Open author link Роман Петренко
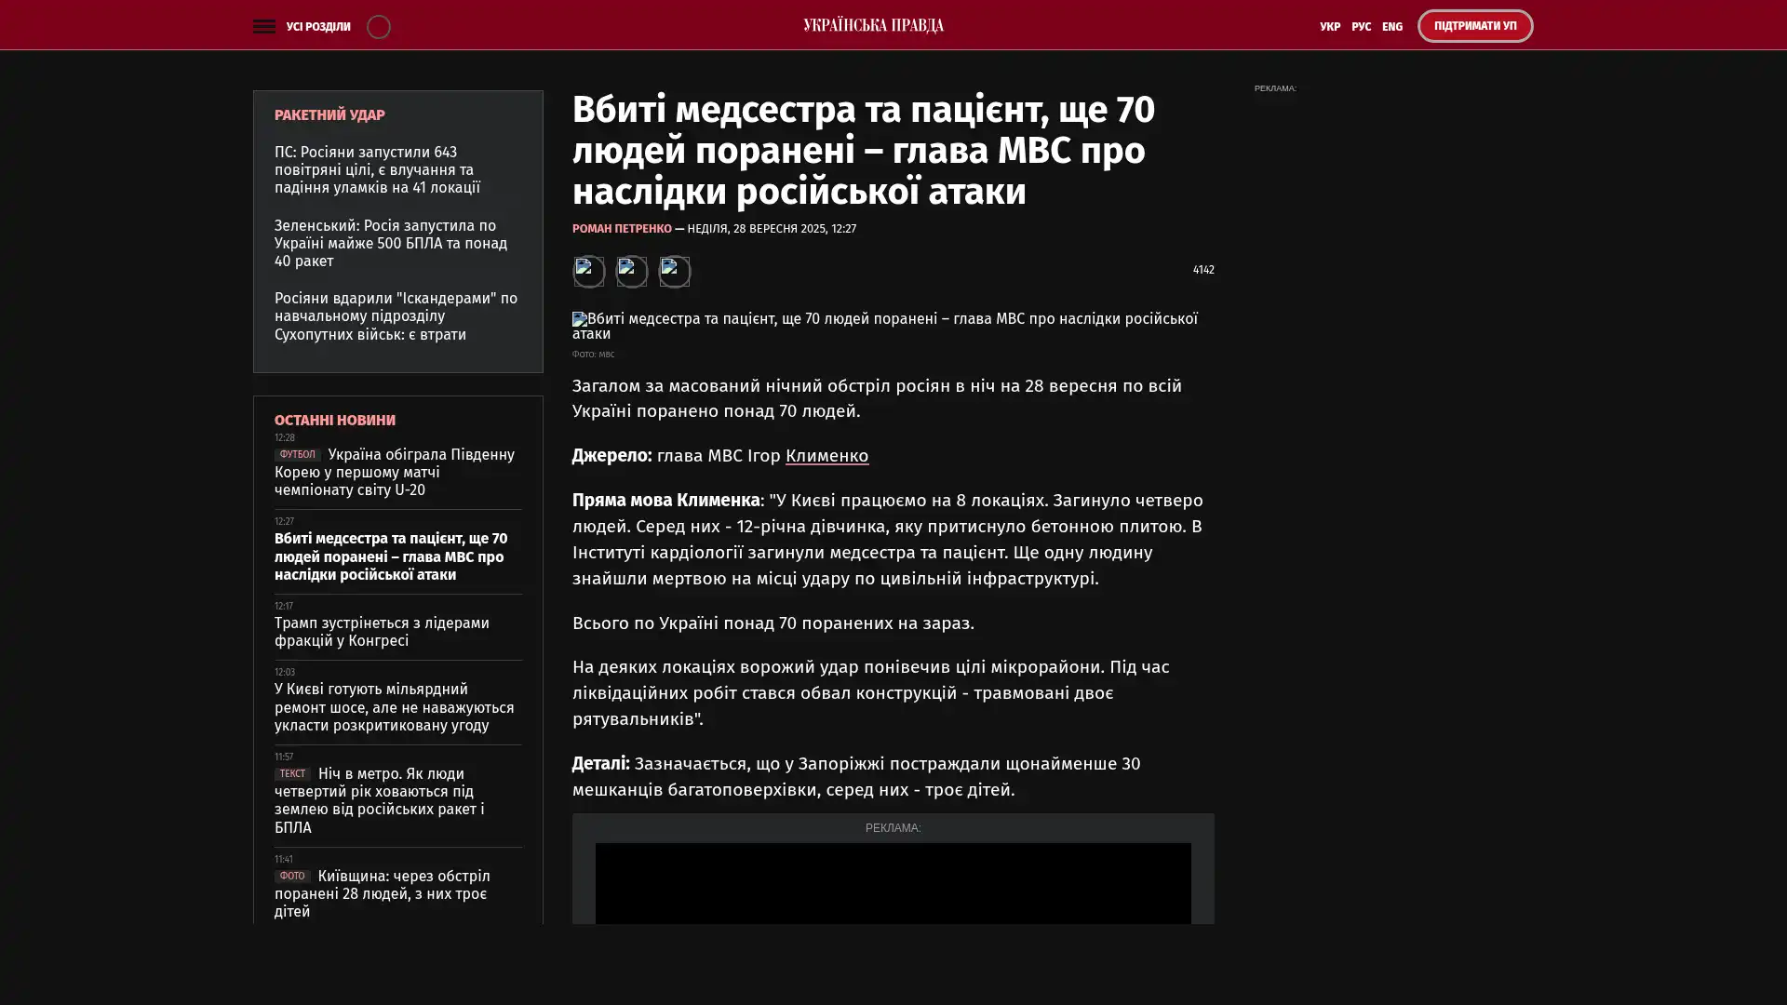Screen dimensions: 1787x1005 [x=622, y=229]
